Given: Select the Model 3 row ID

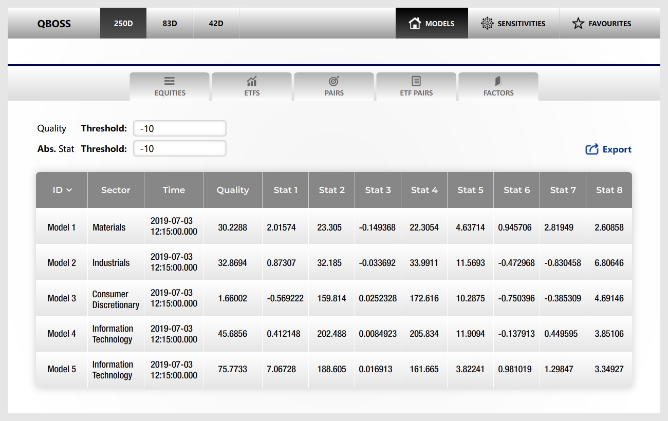Looking at the screenshot, I should (x=62, y=298).
